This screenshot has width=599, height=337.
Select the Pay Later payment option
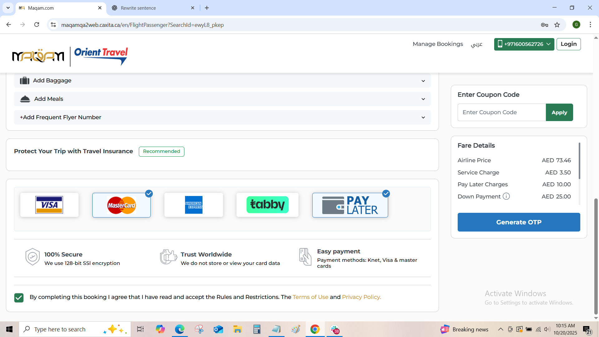pyautogui.click(x=350, y=205)
